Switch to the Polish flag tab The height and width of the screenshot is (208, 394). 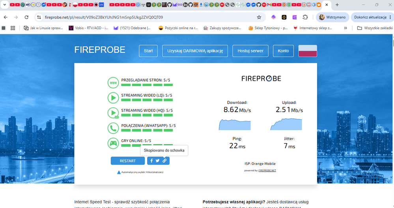pos(75,4)
